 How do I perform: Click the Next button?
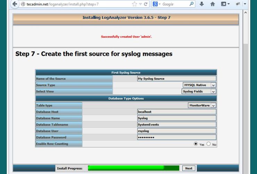189,168
